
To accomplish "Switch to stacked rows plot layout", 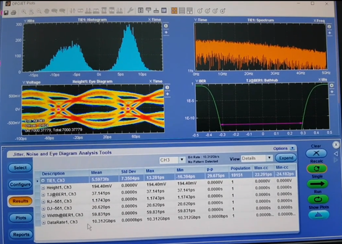I will (182, 11).
